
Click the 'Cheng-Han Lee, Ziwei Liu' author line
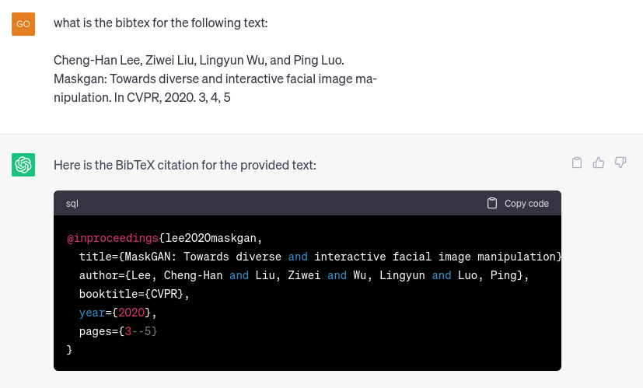coord(199,61)
